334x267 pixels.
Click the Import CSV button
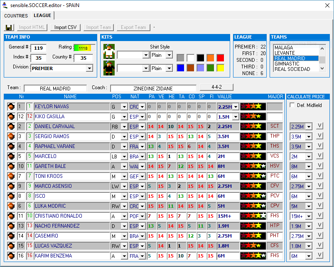point(65,27)
